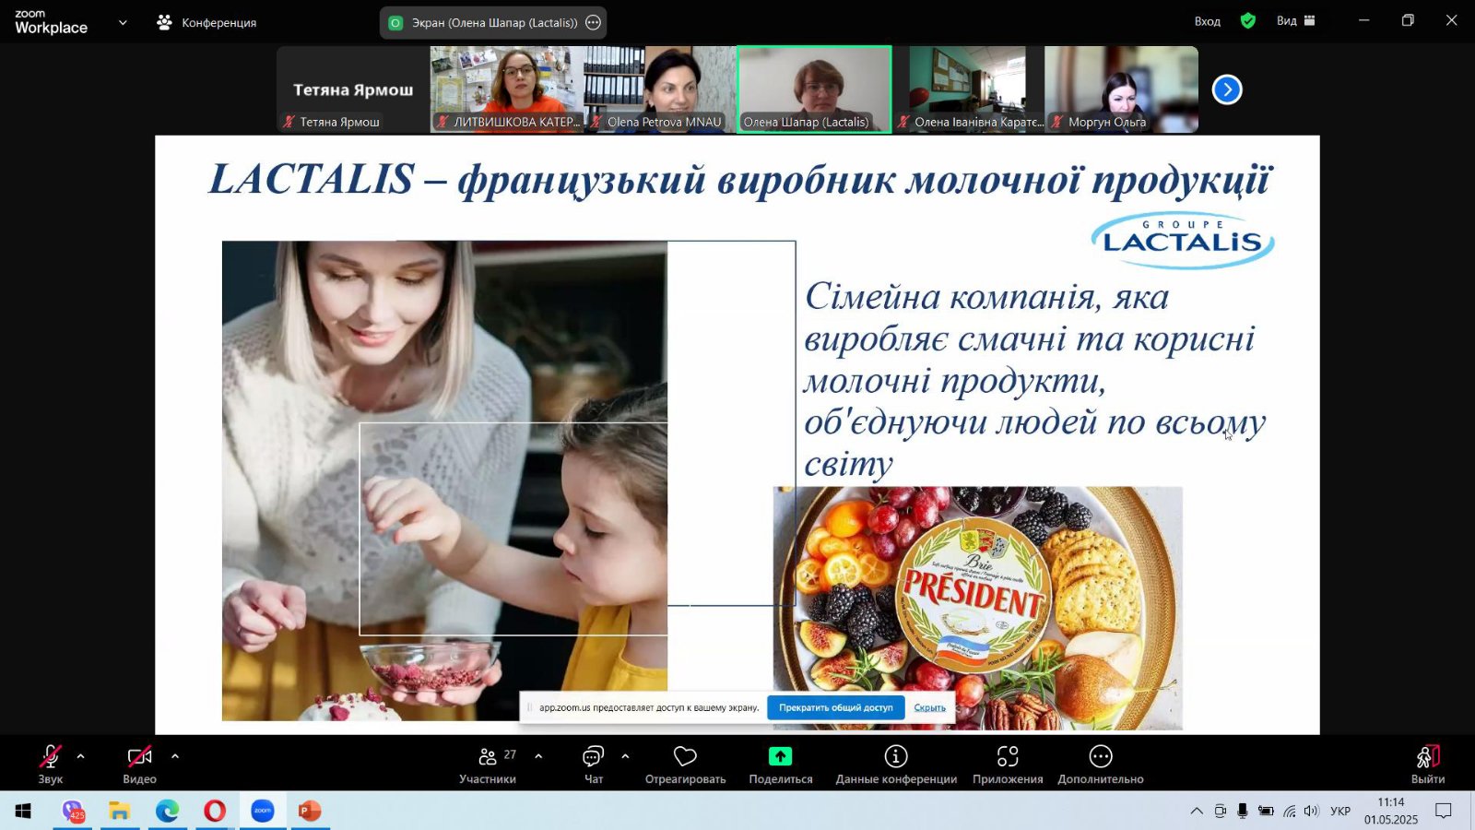Expand Zoom Workplace dropdown chevron

click(x=123, y=22)
